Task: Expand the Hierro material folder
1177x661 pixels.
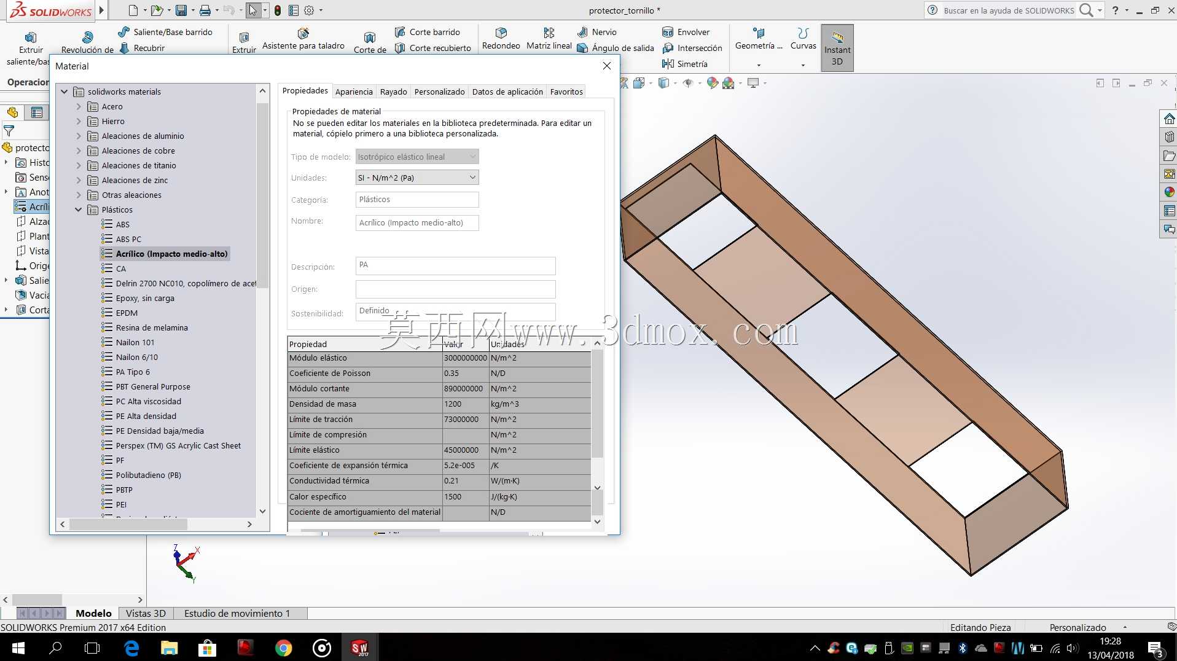Action: (x=79, y=121)
